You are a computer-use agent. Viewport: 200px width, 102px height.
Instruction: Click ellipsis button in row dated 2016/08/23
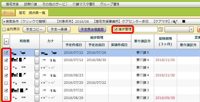pos(37,75)
